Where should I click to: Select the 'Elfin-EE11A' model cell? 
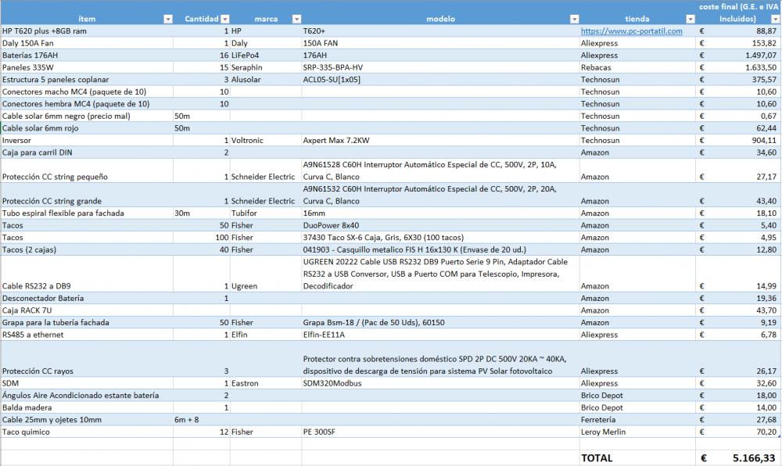point(440,335)
